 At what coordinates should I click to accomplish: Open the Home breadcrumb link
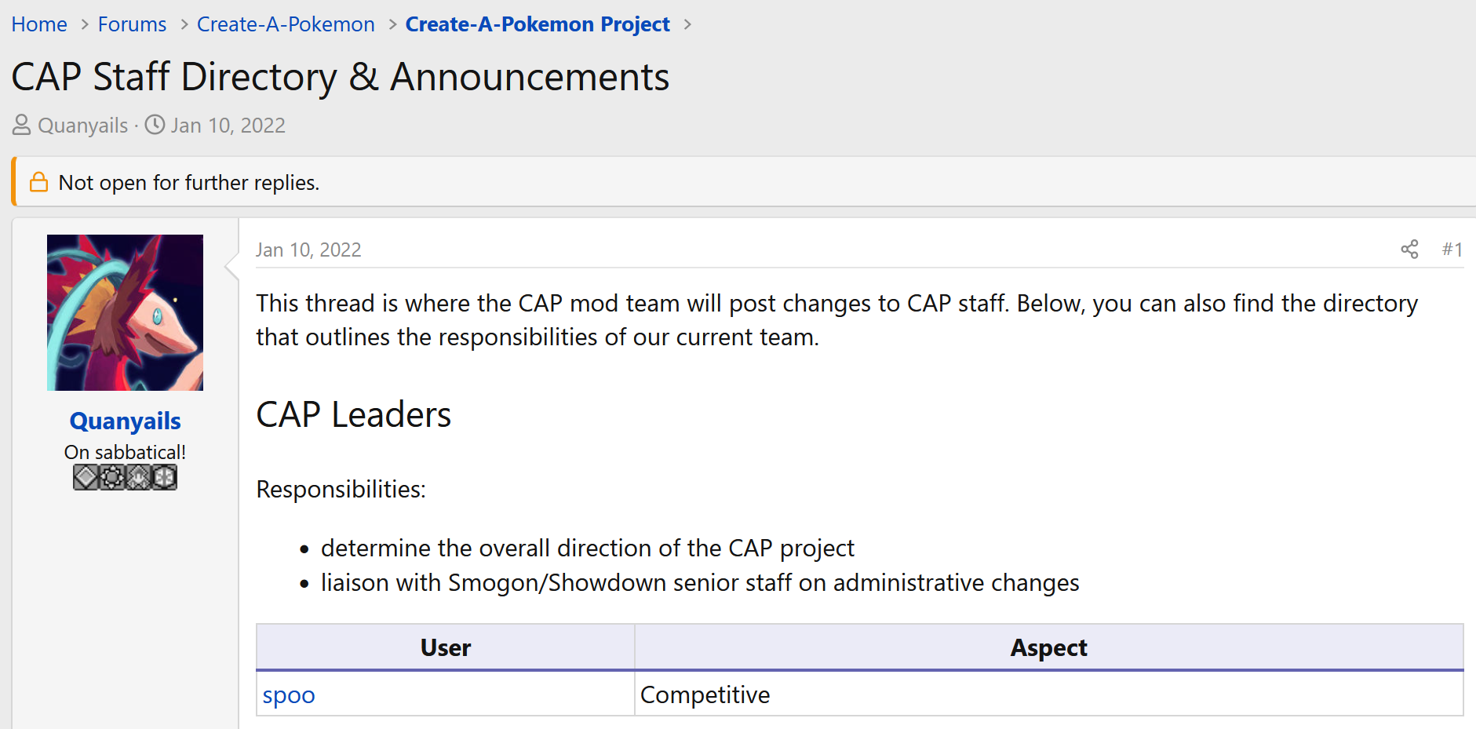point(39,24)
